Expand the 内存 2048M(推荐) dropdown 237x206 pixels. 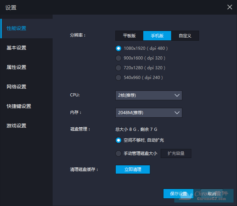[x=149, y=113]
